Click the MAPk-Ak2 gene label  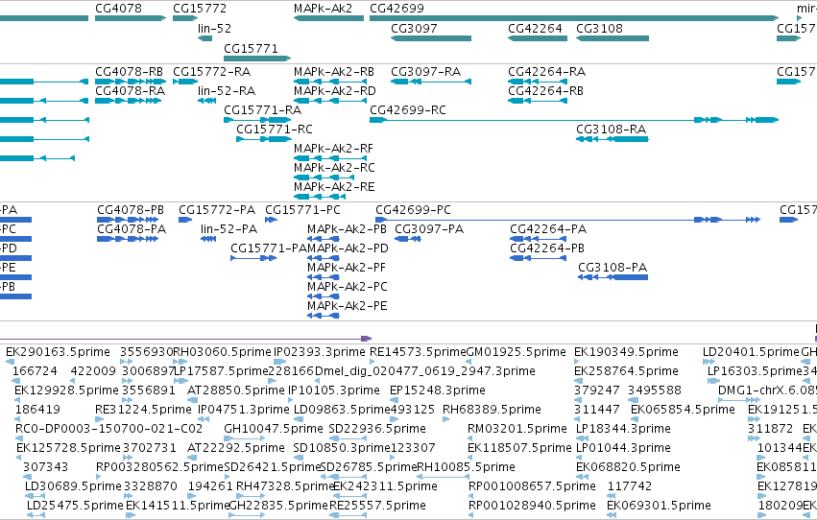pyautogui.click(x=323, y=9)
